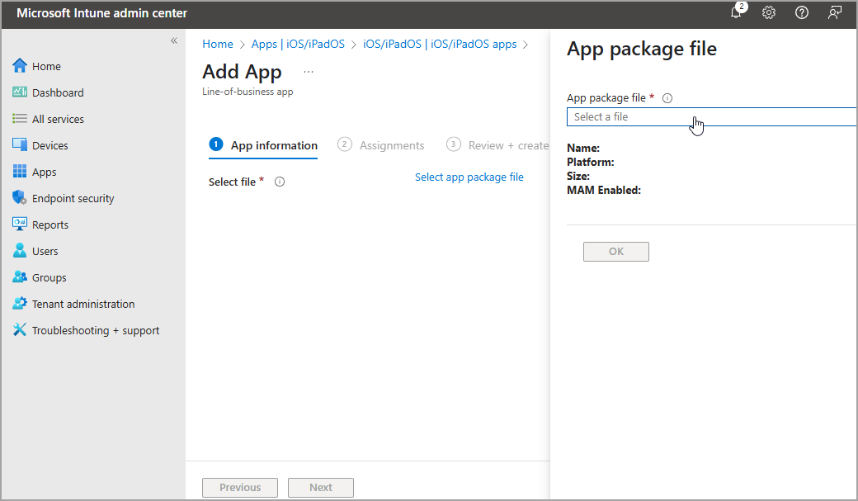Open the help menu

pos(801,12)
